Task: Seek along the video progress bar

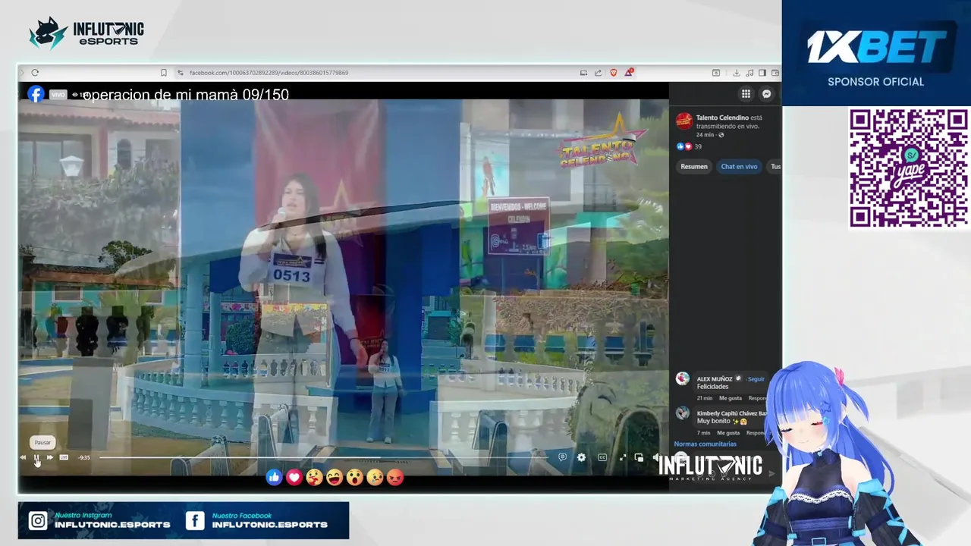Action: (x=322, y=457)
